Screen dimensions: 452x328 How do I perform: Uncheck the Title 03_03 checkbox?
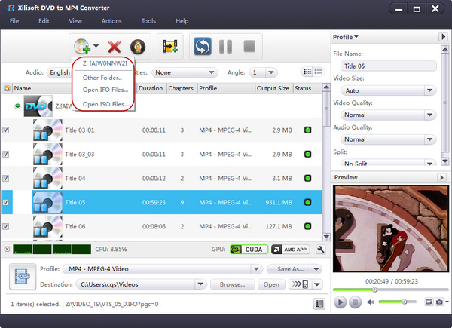(x=6, y=155)
